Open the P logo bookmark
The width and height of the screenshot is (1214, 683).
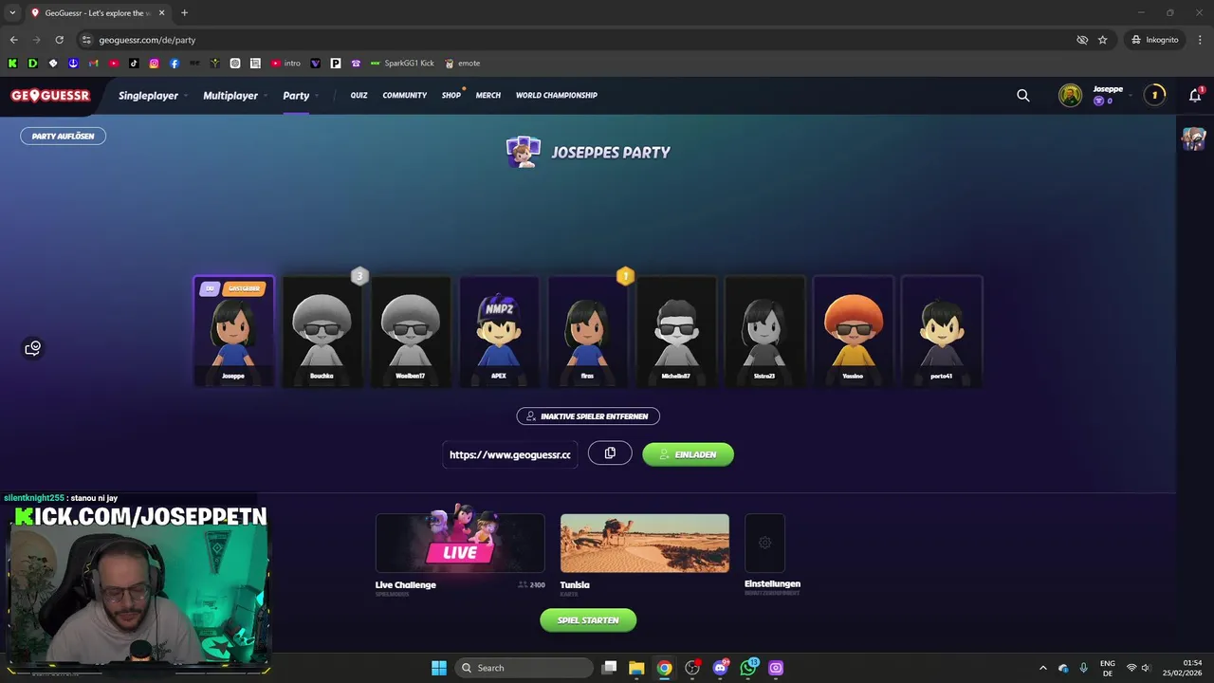point(336,64)
